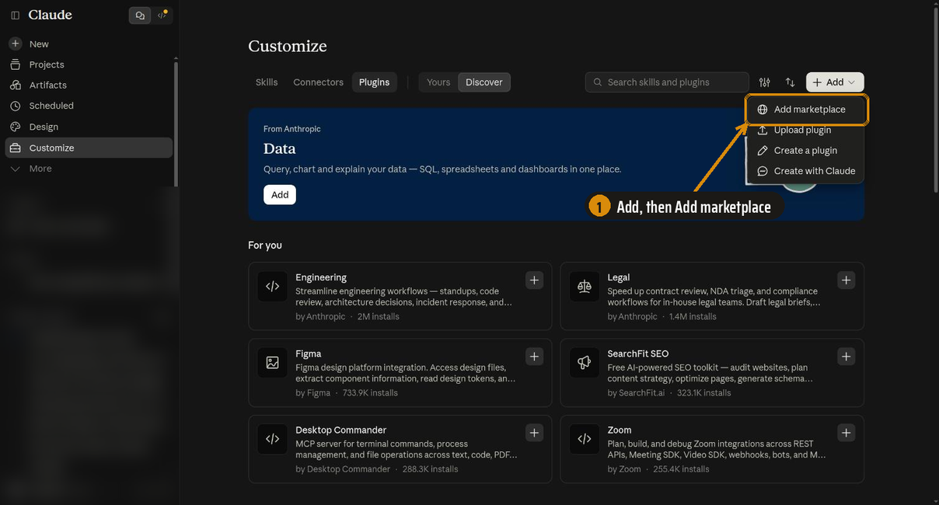Click the Upload plugin upload icon
Image resolution: width=939 pixels, height=505 pixels.
[x=763, y=131]
